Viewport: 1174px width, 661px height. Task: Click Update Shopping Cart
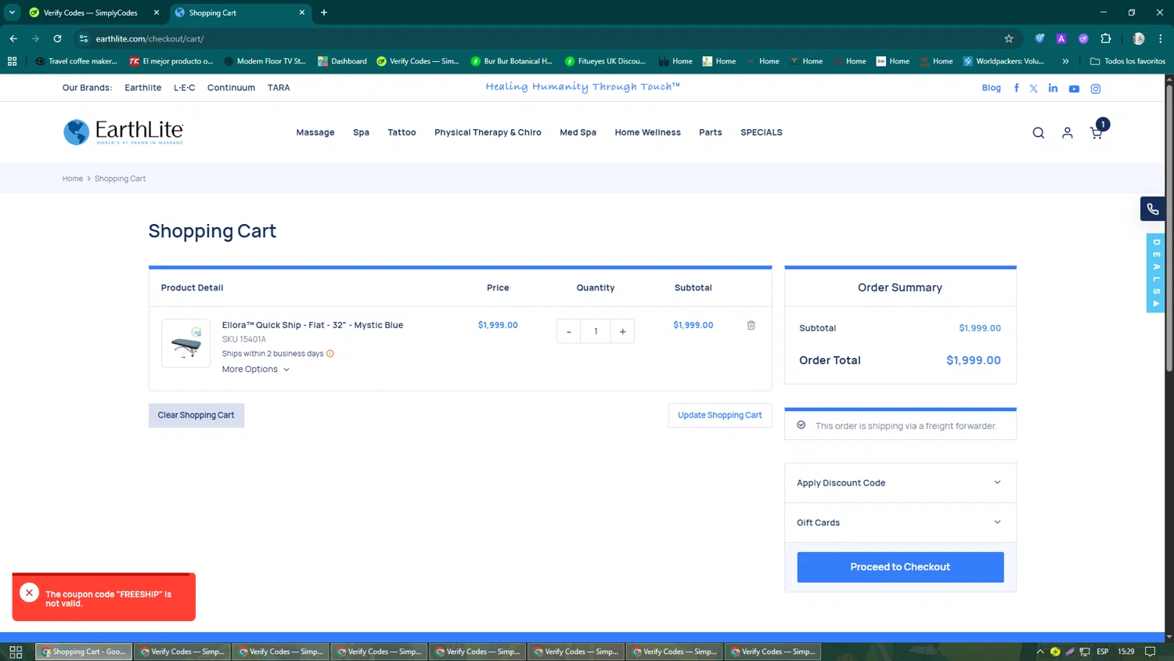click(719, 415)
